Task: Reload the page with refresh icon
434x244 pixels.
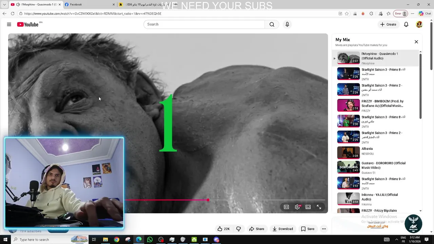Action: pyautogui.click(x=13, y=14)
